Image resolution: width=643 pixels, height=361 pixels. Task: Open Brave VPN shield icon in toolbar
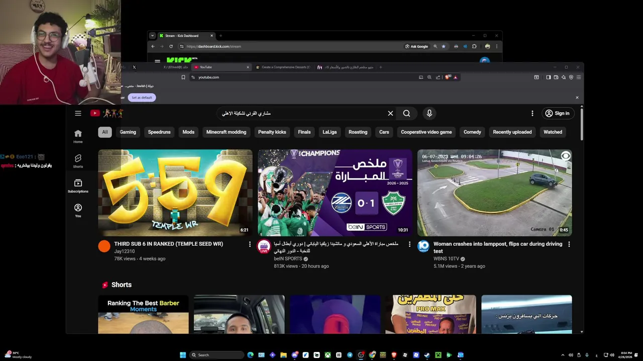tap(571, 77)
